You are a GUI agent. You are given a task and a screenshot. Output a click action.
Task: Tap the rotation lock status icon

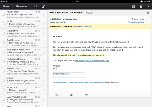(142, 1)
